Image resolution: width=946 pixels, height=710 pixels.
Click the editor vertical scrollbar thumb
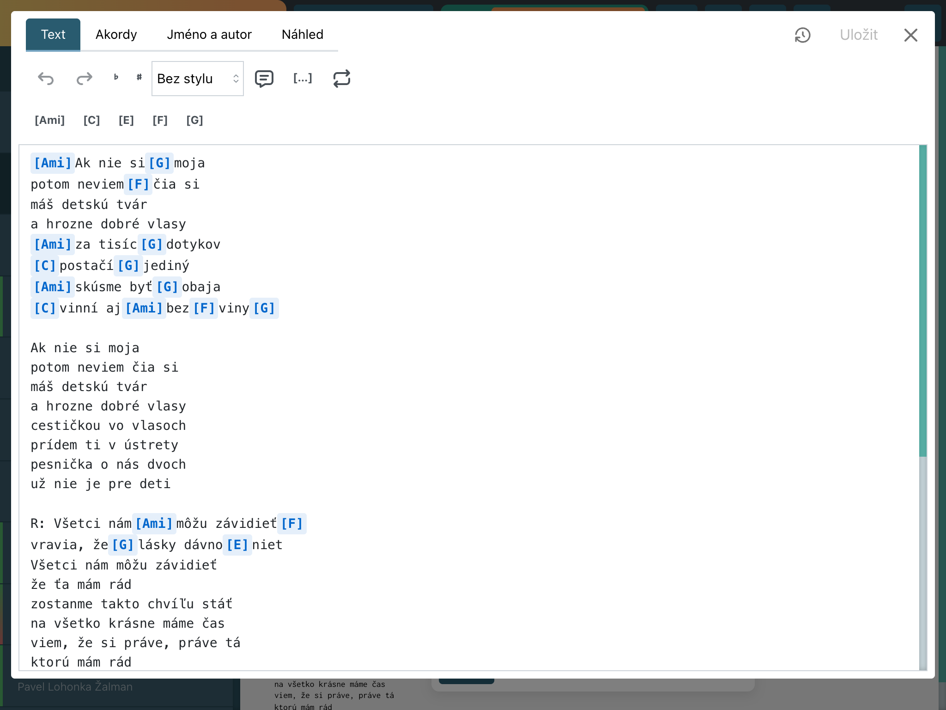click(x=923, y=300)
